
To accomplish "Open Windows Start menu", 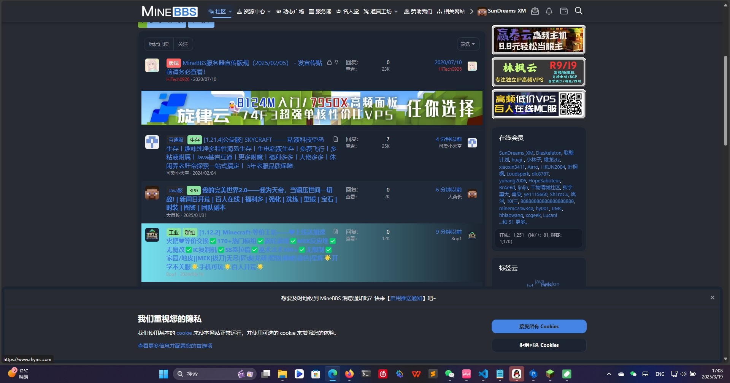I will coord(164,374).
